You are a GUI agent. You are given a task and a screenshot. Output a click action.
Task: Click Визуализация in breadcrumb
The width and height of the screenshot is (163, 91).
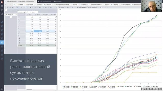click(x=126, y=5)
